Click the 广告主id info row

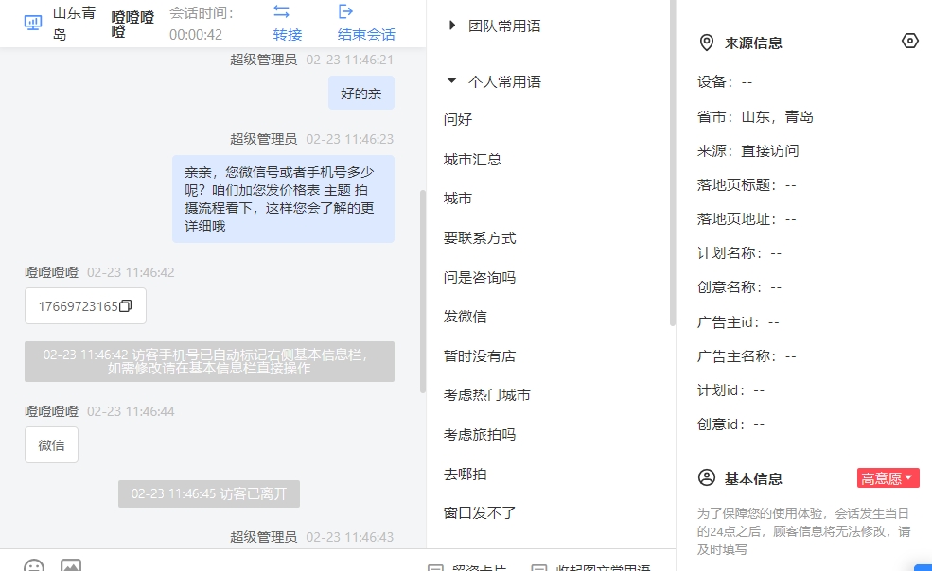(x=738, y=322)
